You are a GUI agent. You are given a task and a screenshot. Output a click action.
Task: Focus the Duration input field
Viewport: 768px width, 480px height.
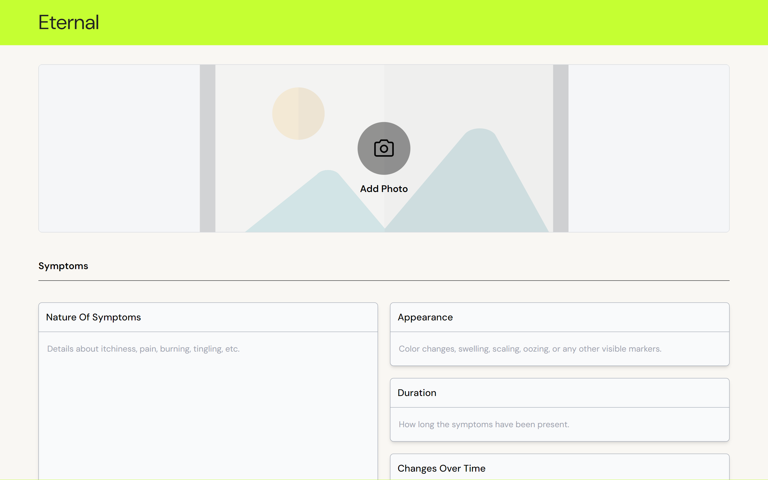point(559,424)
